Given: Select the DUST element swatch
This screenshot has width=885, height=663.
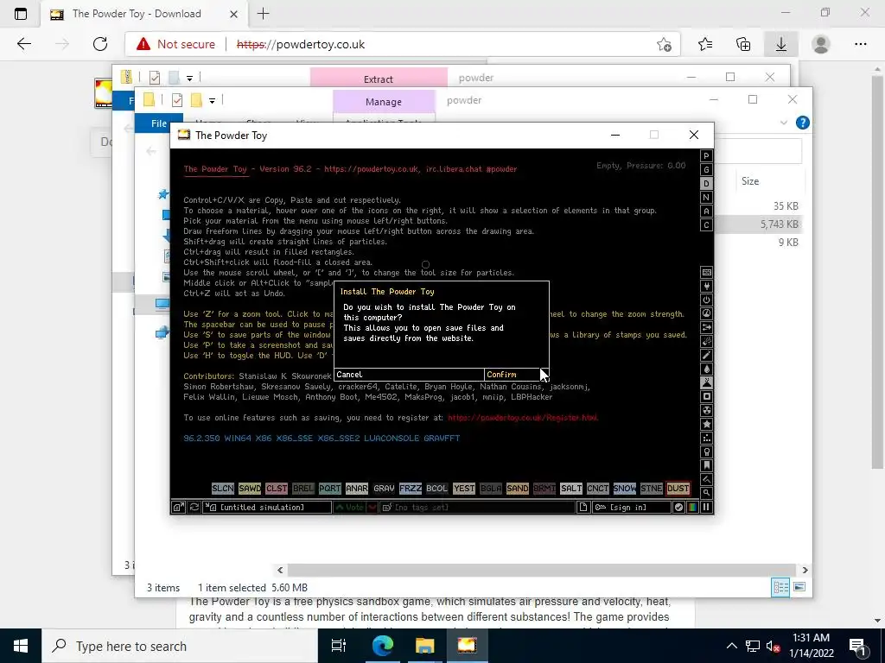Looking at the screenshot, I should [x=678, y=489].
